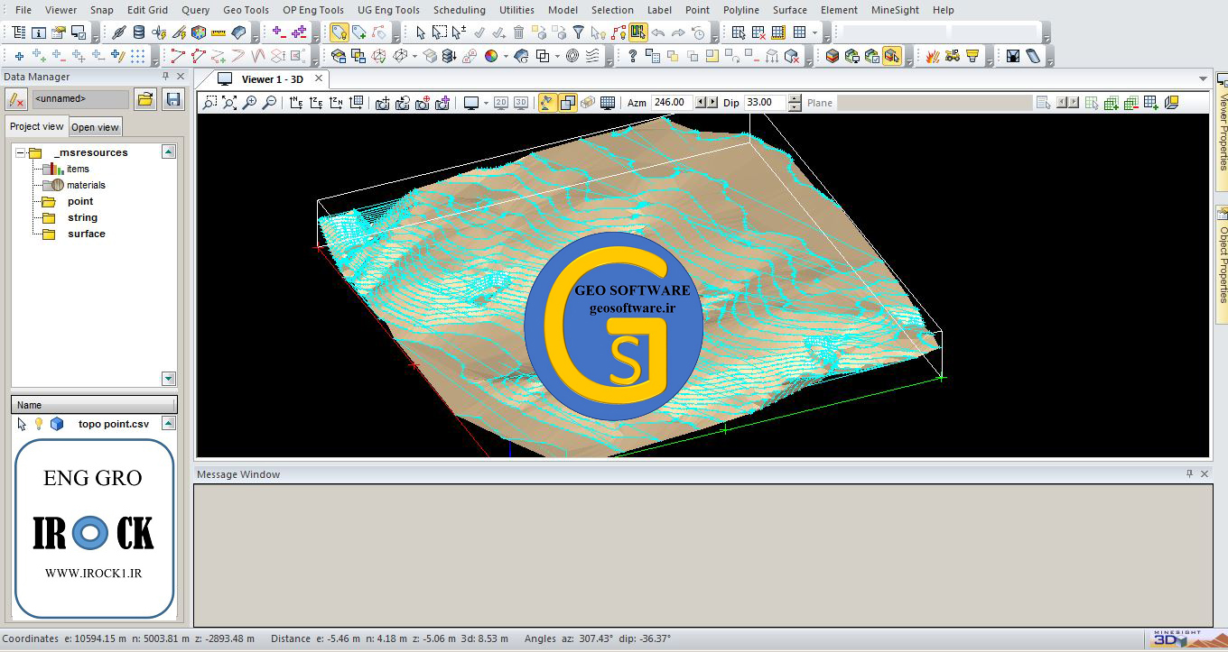Click the color wheel icon in toolbar
Image resolution: width=1228 pixels, height=652 pixels.
point(491,56)
